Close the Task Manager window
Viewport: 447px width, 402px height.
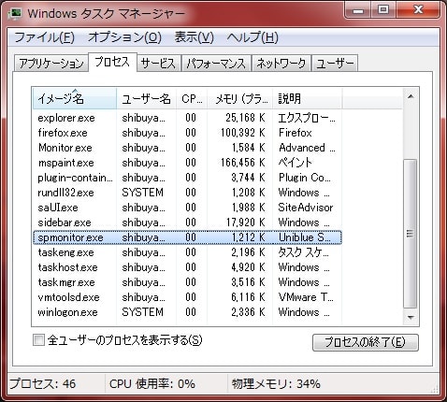(x=418, y=10)
